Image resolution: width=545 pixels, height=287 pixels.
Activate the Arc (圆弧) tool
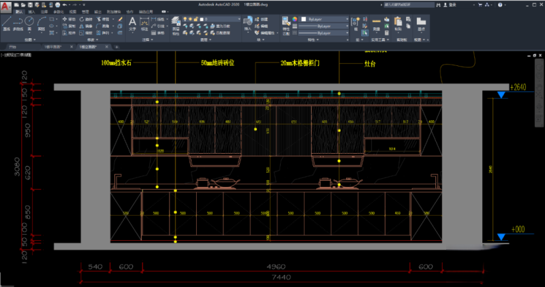42,22
